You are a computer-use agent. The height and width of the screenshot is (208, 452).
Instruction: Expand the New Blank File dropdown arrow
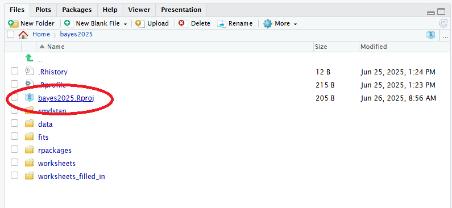point(126,24)
